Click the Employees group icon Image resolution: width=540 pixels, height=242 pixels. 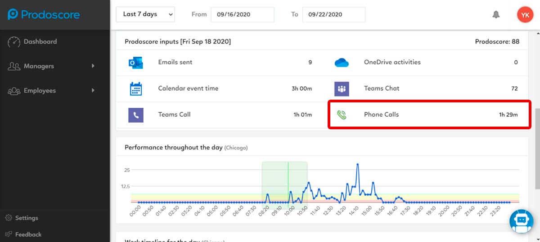point(14,91)
